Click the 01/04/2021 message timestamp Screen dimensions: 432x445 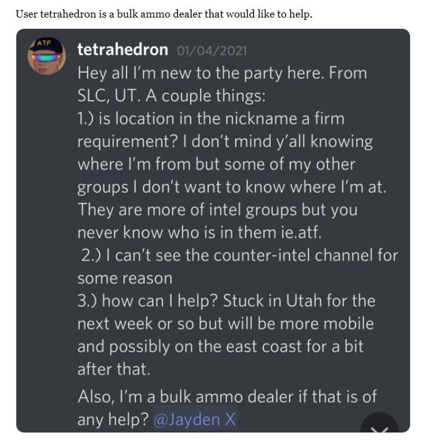point(212,51)
